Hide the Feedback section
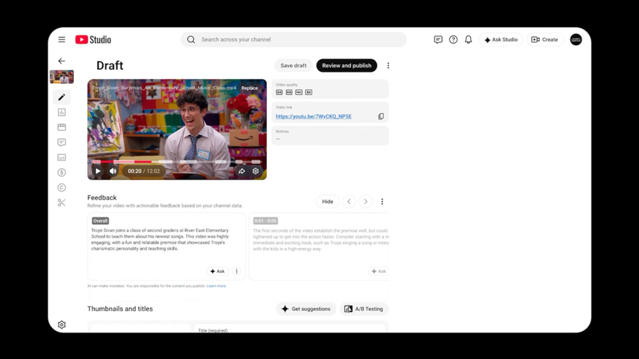Image resolution: width=639 pixels, height=359 pixels. [x=327, y=202]
